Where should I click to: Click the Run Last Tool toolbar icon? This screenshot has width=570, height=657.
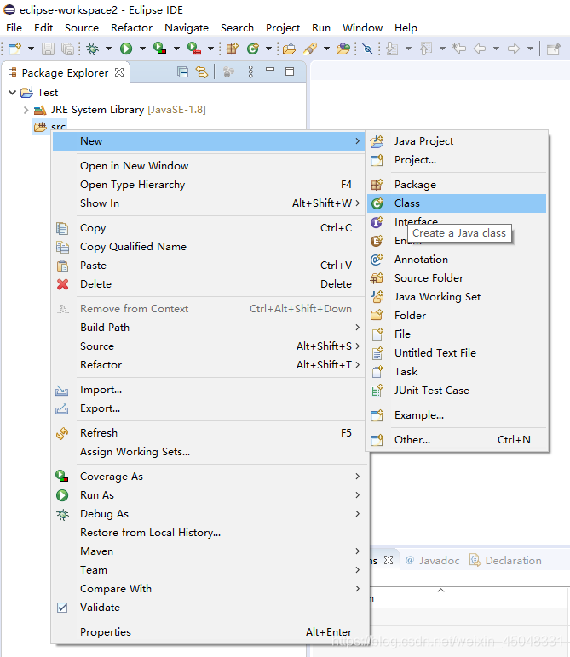pos(193,49)
